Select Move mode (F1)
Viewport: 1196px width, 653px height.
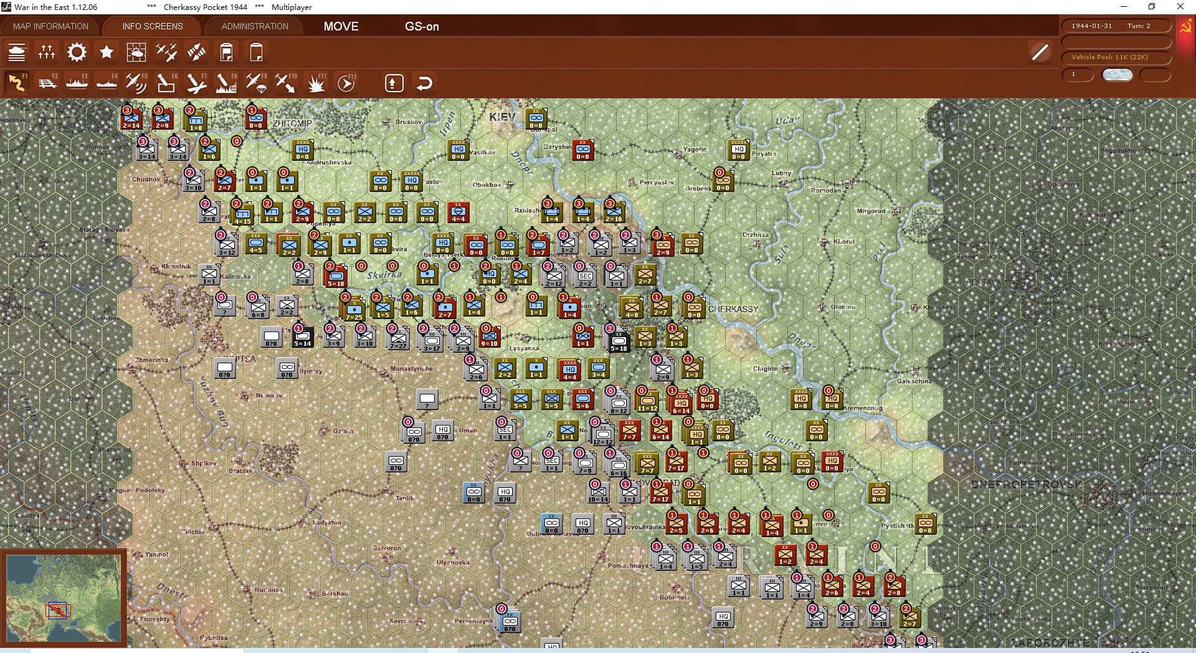pyautogui.click(x=17, y=83)
